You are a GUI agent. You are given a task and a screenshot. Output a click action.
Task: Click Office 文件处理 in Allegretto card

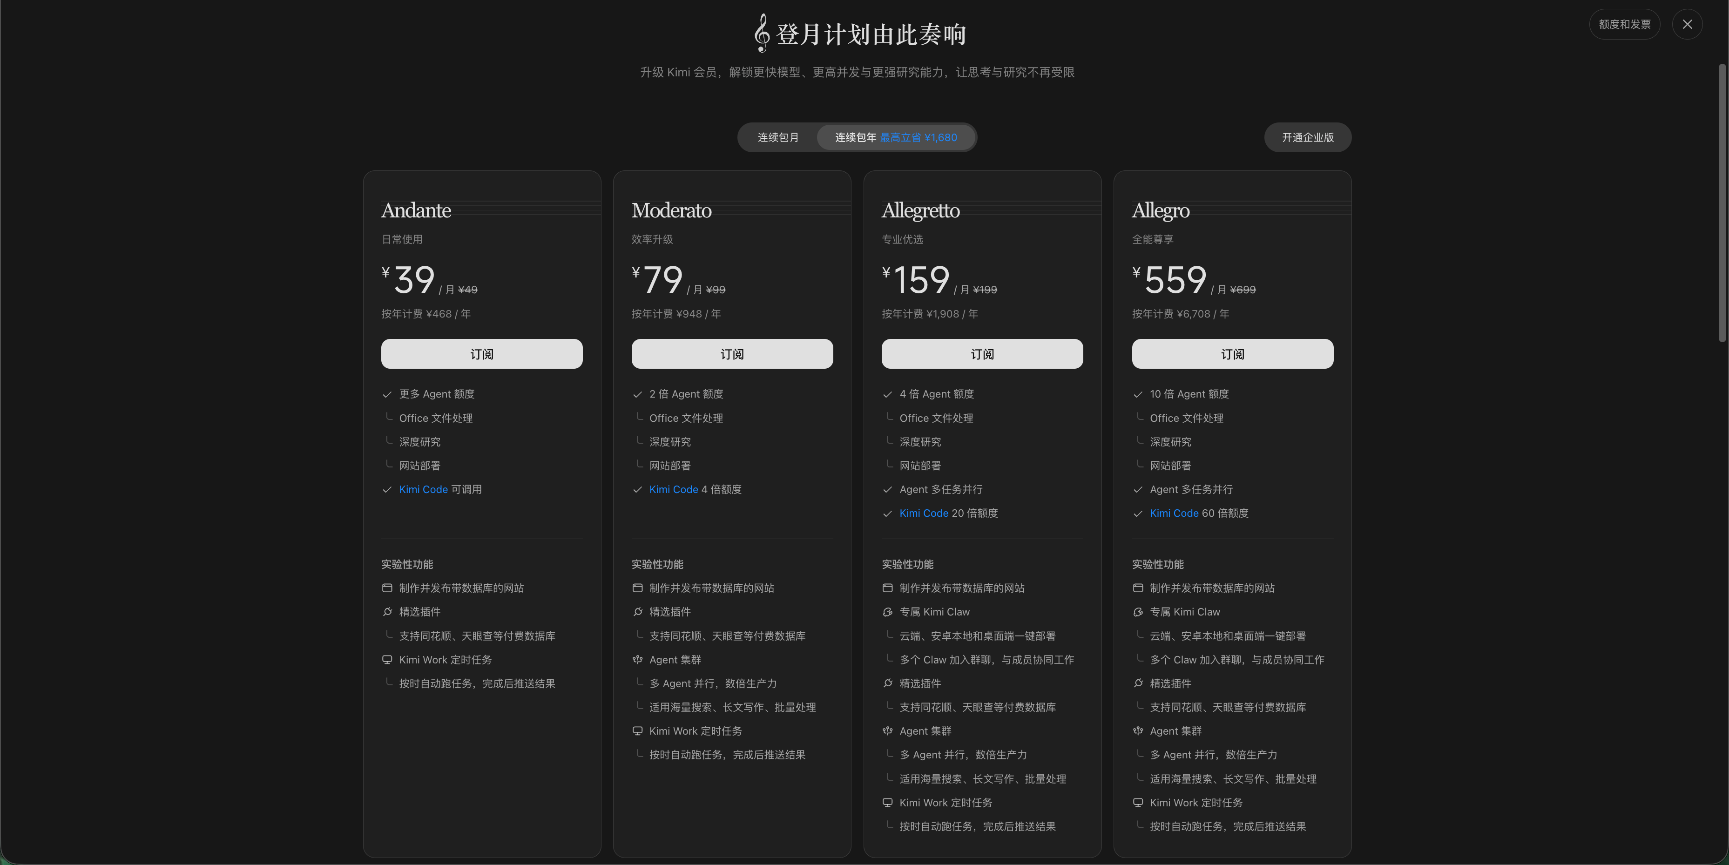936,418
